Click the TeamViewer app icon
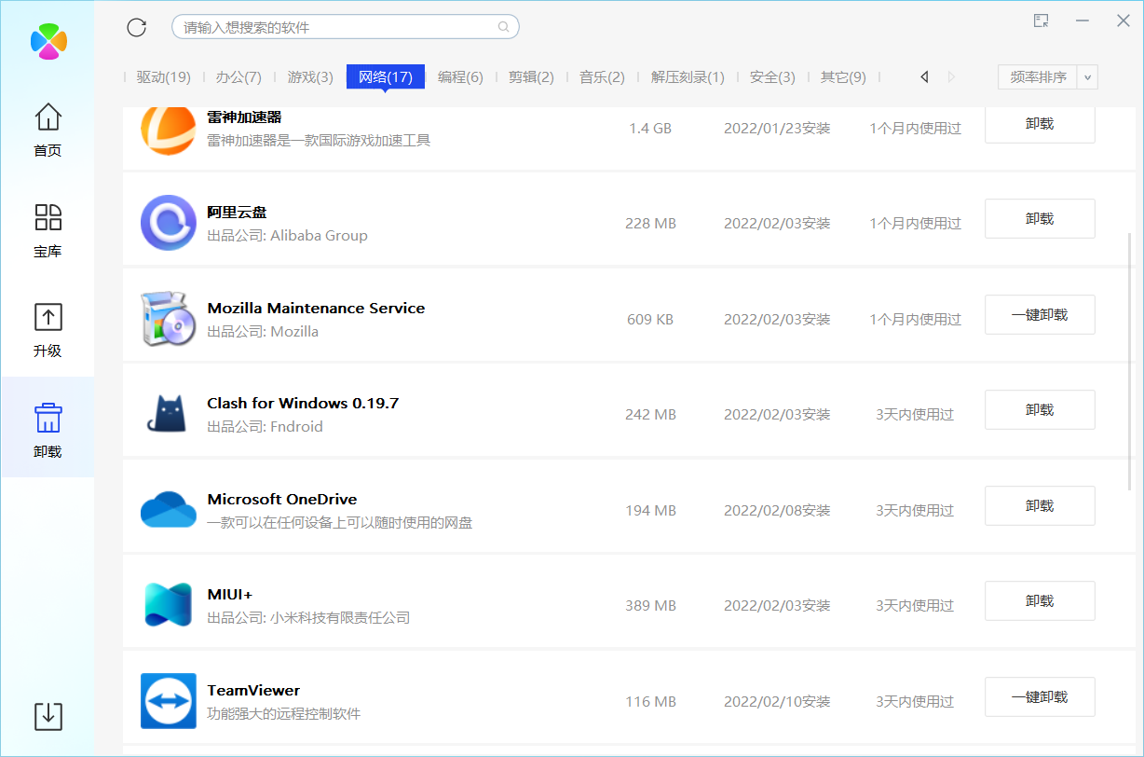 pyautogui.click(x=169, y=701)
